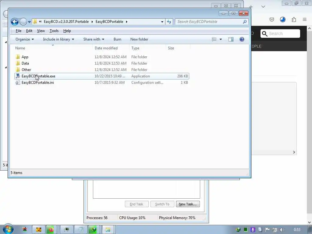Open the File menu

tap(19, 31)
